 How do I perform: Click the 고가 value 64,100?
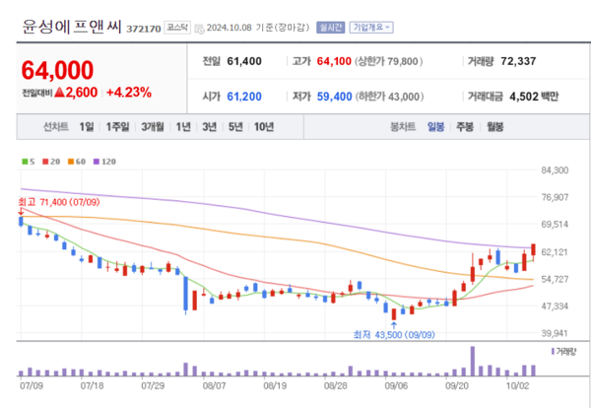click(x=334, y=61)
